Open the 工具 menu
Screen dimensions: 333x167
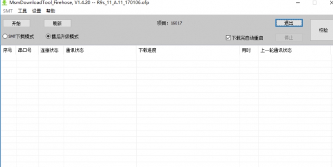pos(22,11)
